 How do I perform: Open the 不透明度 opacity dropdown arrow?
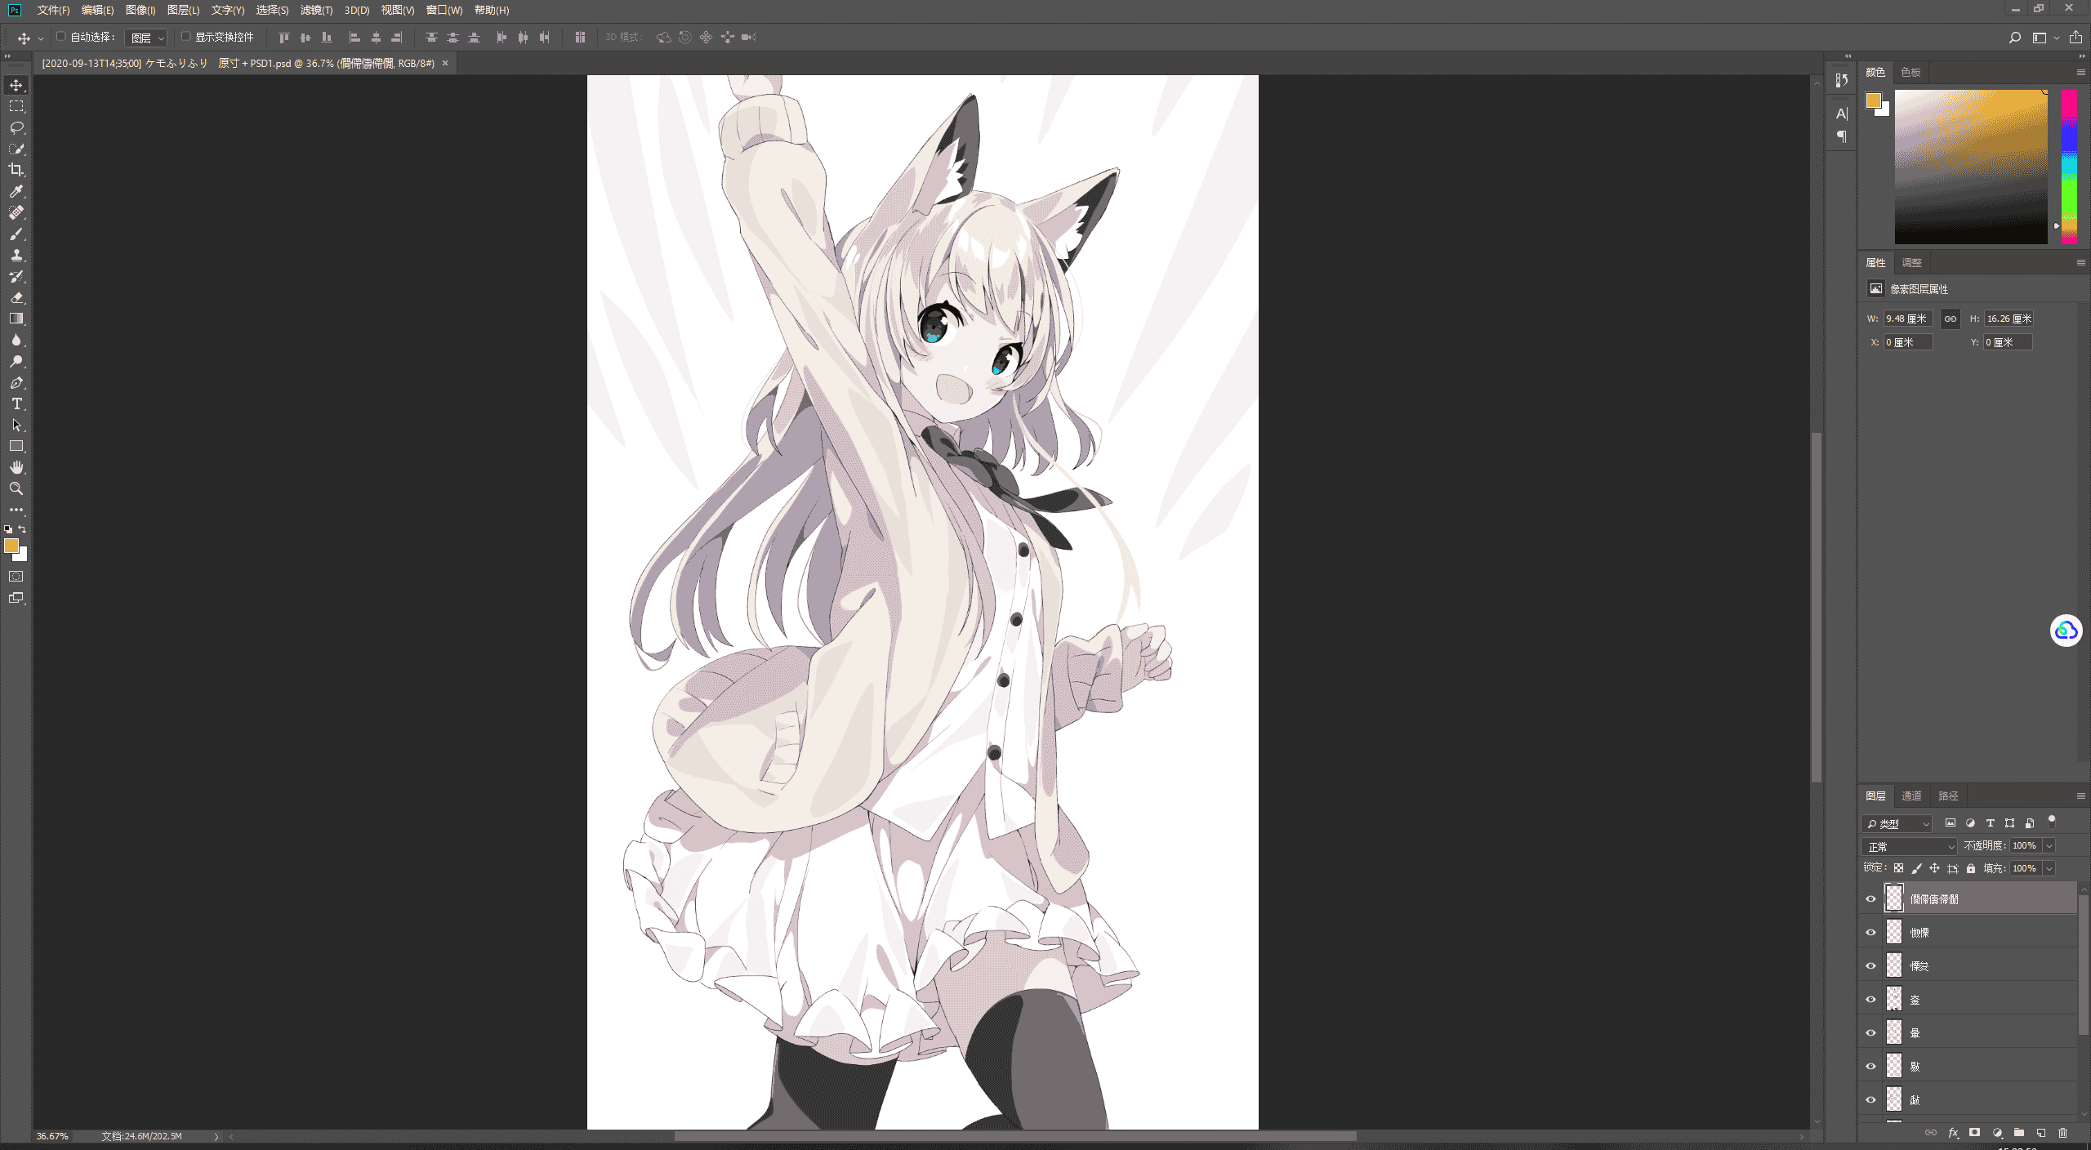click(2049, 846)
